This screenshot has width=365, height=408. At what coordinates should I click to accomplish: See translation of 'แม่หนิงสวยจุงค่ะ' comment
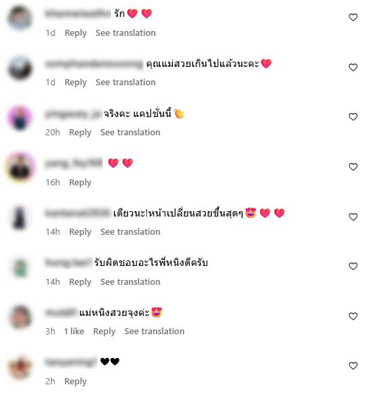tap(154, 332)
